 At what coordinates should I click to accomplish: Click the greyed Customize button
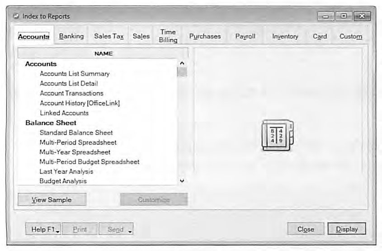click(x=154, y=199)
